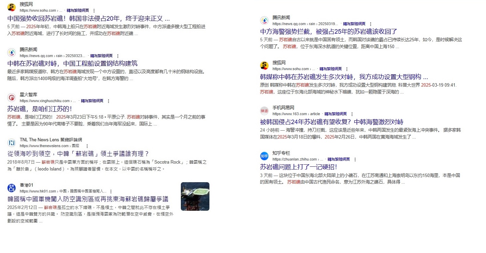Open the three-dot menu on the 163.com result
The height and width of the screenshot is (253, 486).
(x=352, y=114)
